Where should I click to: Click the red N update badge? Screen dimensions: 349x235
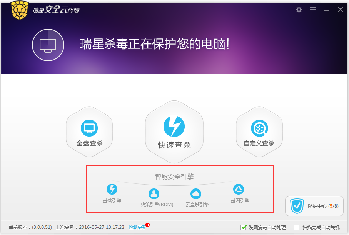coord(148,225)
